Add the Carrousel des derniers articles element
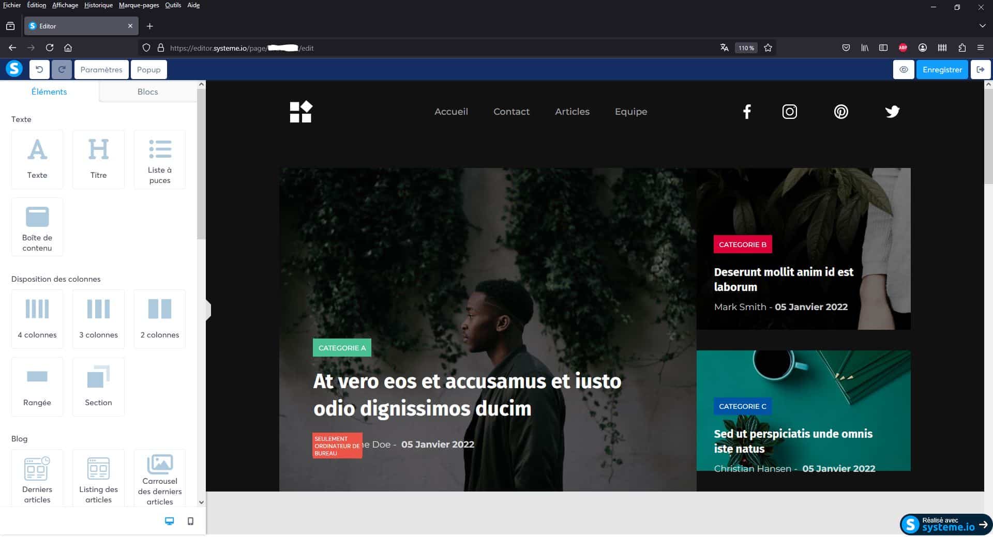 point(160,478)
